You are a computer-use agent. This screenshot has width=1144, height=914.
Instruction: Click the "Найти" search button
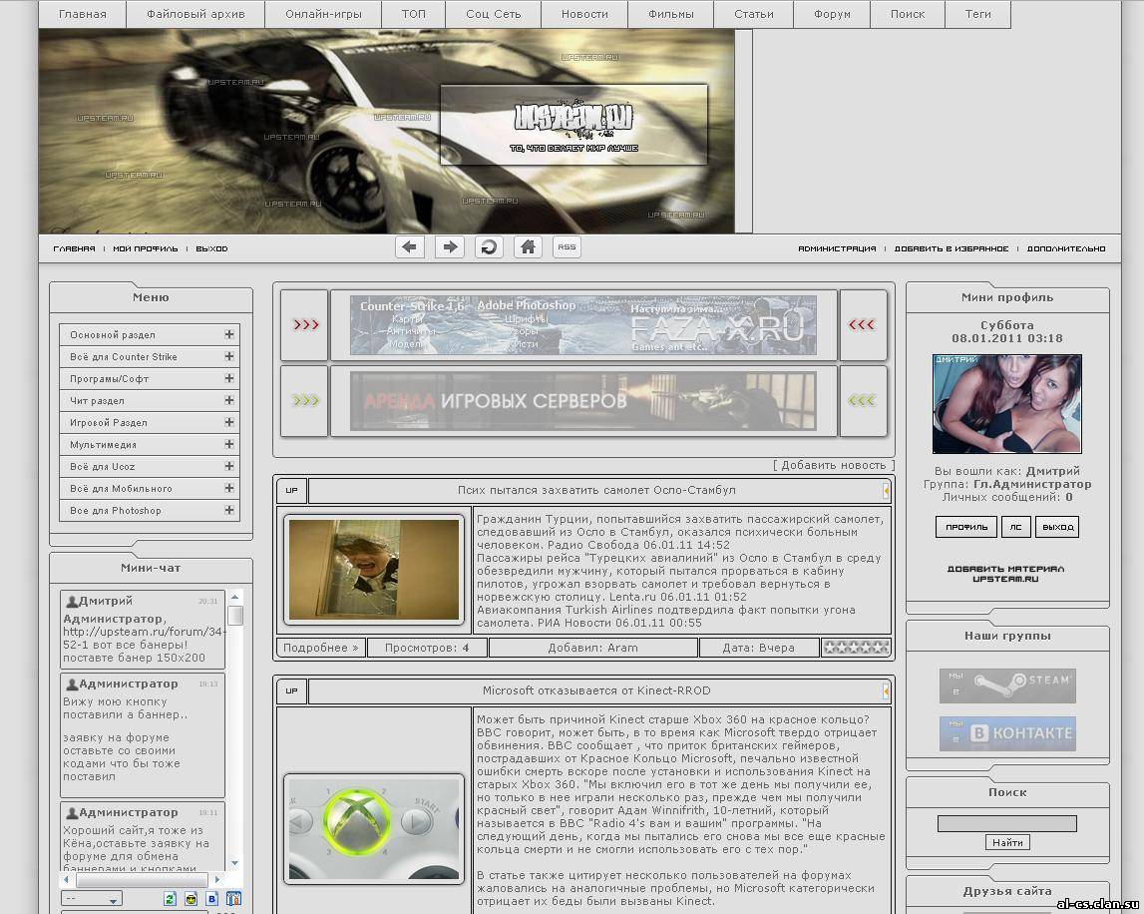[x=1007, y=842]
